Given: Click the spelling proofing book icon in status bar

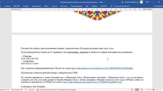Looking at the screenshot, I should click(26, 89).
